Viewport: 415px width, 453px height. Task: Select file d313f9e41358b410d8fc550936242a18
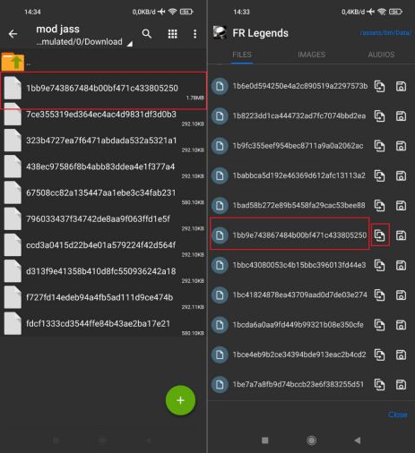pos(103,272)
